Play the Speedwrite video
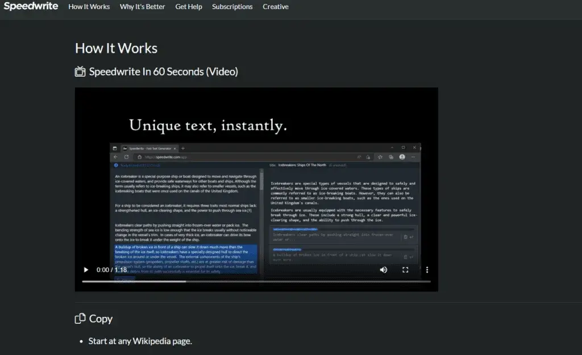Screen dimensions: 582x355 click(x=86, y=270)
